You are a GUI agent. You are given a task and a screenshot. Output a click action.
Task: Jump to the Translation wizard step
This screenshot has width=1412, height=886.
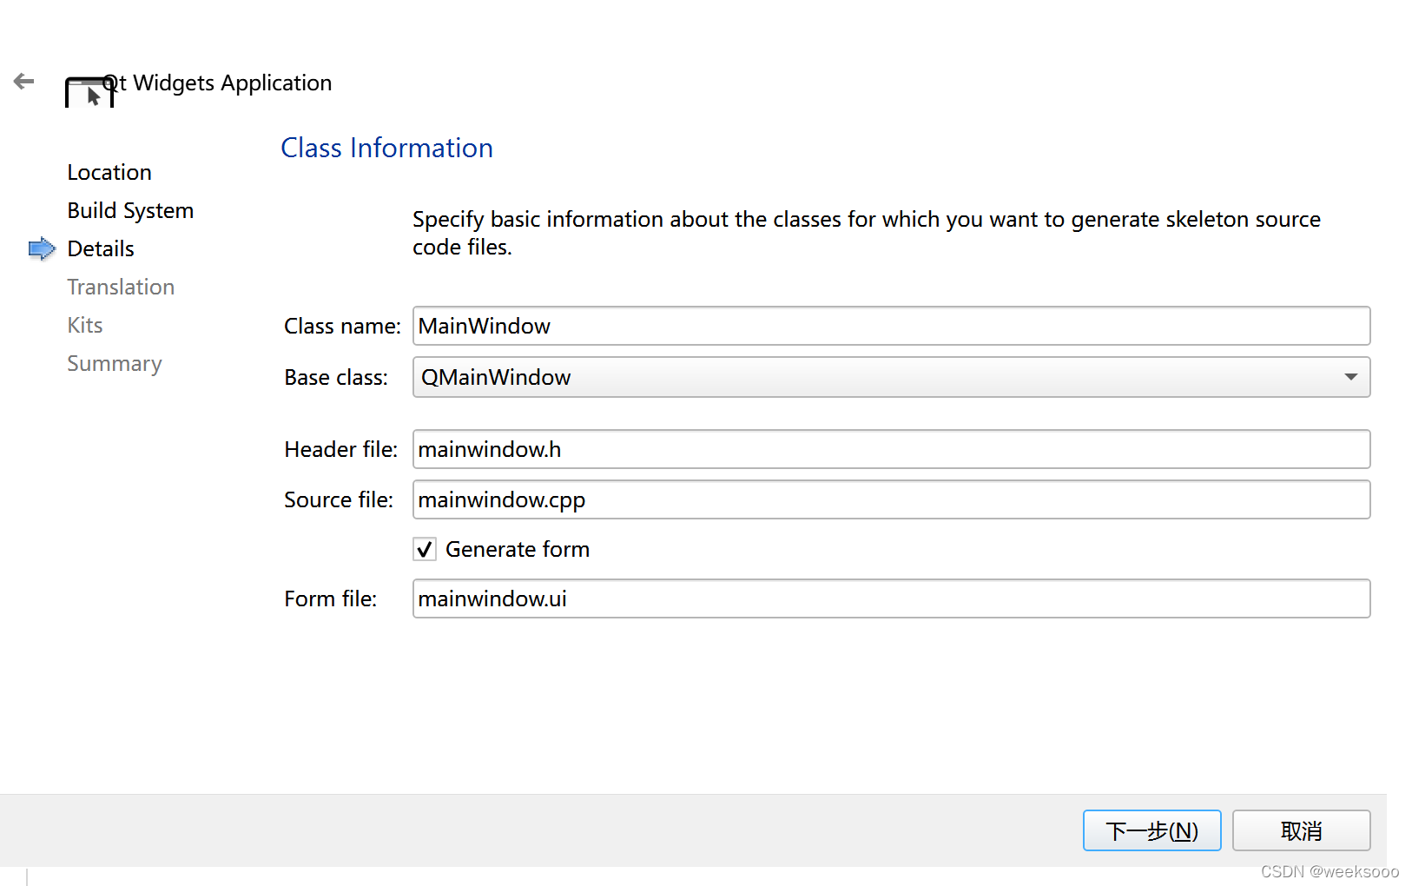tap(121, 288)
